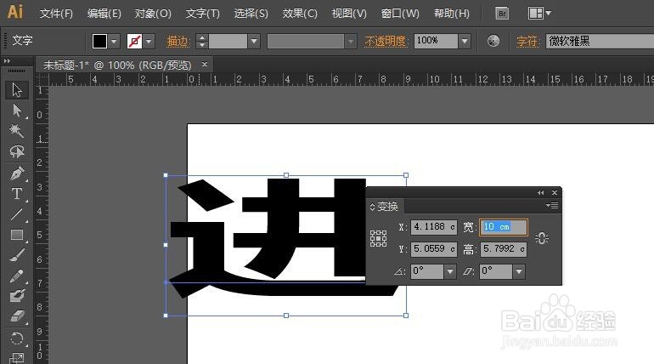Open the 文字(T) menu

click(203, 14)
